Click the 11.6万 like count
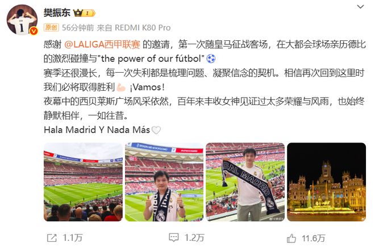The image size is (375, 247). pos(313,238)
